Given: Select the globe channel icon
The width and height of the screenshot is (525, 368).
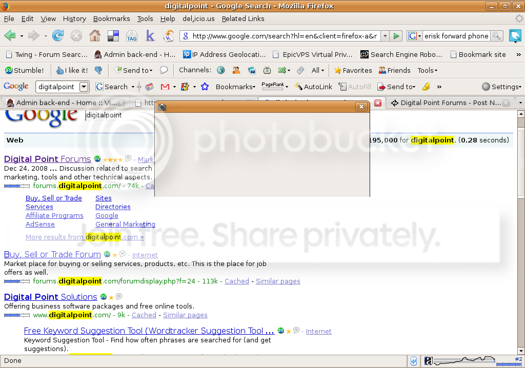Looking at the screenshot, I should 220,70.
